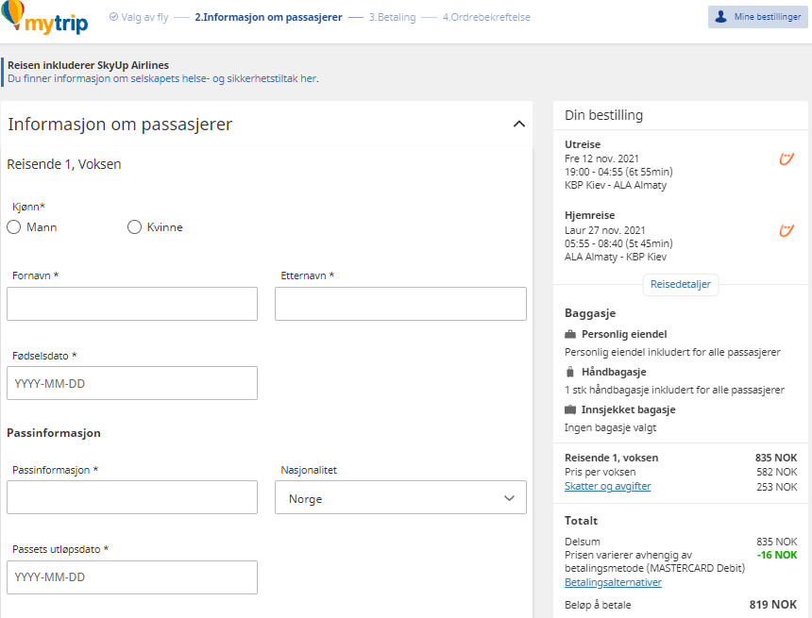Go to step Valg av fly
This screenshot has height=618, width=812.
tap(139, 17)
